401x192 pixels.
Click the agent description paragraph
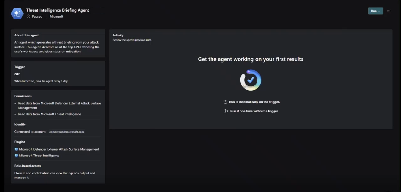(57, 47)
